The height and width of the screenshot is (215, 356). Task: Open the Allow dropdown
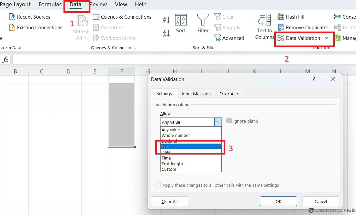pos(218,122)
